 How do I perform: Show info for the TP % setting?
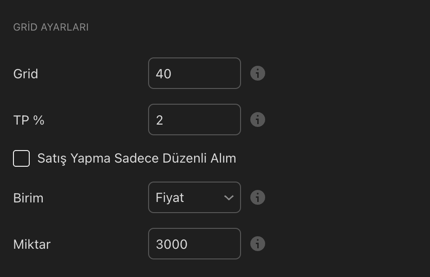[258, 120]
